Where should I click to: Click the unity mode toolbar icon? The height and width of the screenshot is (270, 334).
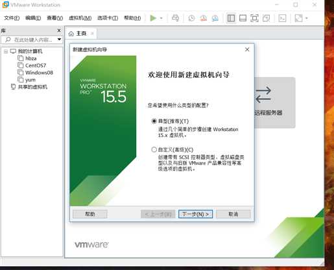[266, 18]
